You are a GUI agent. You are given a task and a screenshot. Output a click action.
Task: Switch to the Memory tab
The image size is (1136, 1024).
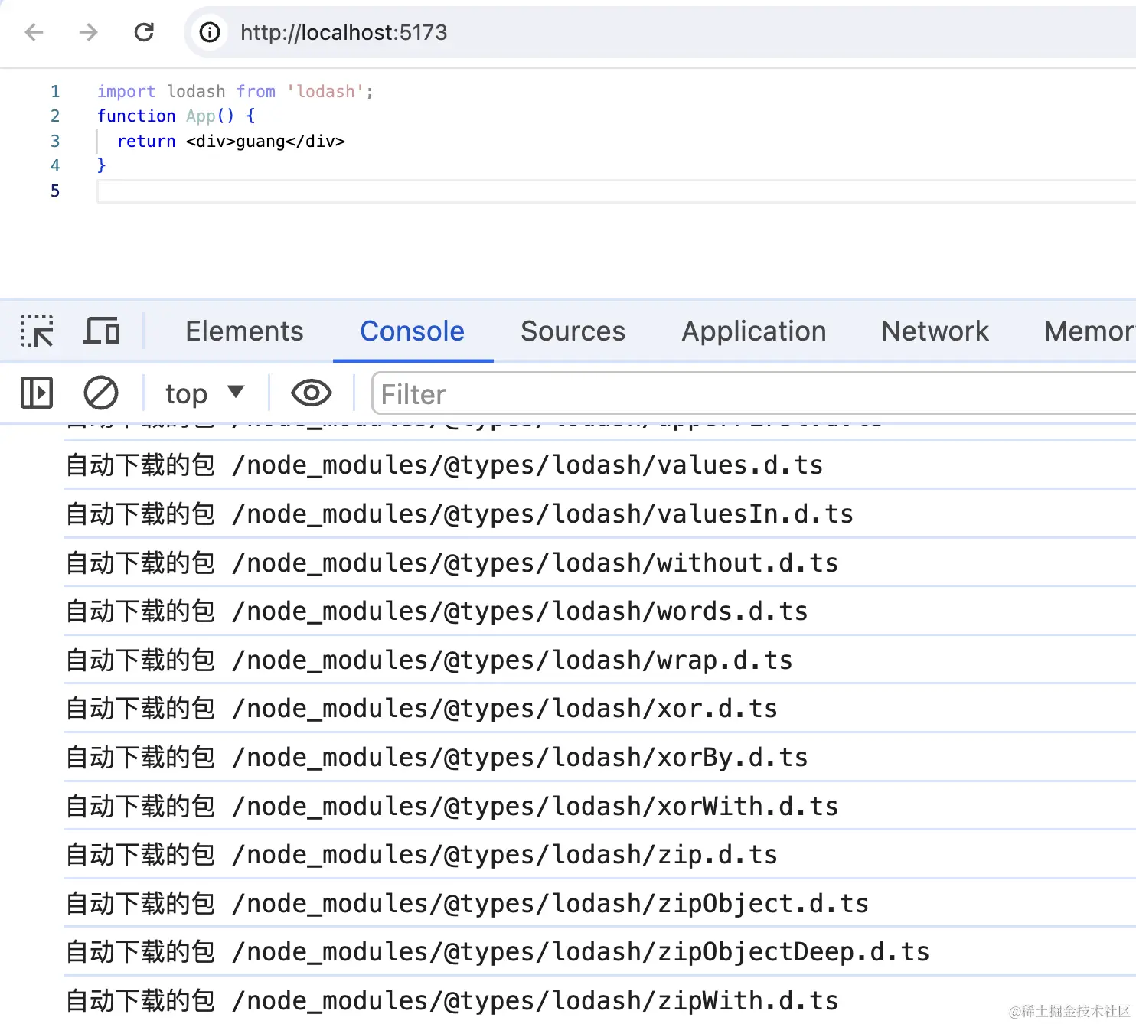pos(1089,331)
